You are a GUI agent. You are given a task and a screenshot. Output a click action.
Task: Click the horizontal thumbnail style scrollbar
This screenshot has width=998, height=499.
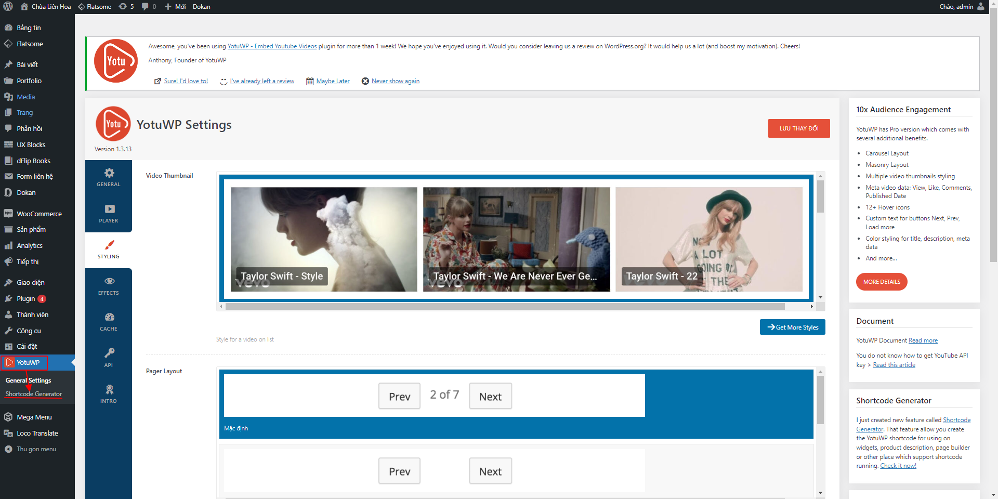505,307
